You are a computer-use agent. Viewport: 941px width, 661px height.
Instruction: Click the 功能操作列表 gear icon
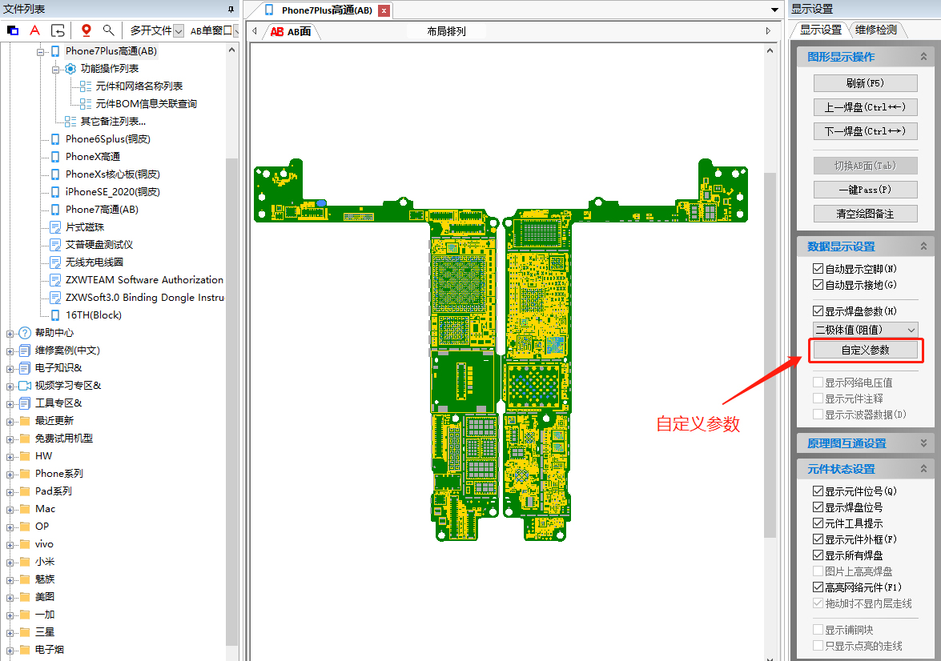[70, 69]
